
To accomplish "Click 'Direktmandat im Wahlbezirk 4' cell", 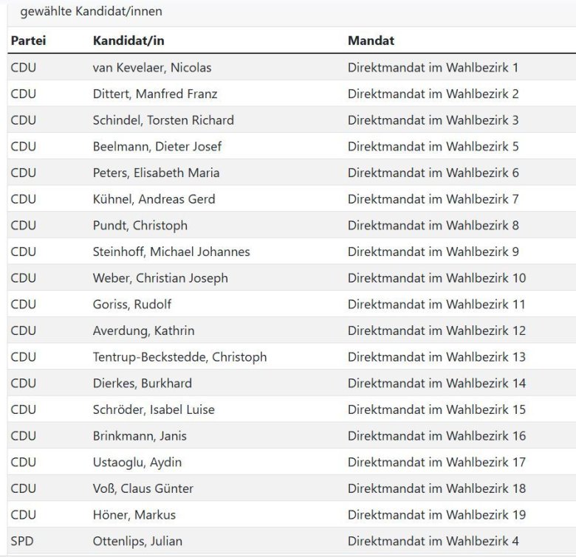I will click(433, 541).
